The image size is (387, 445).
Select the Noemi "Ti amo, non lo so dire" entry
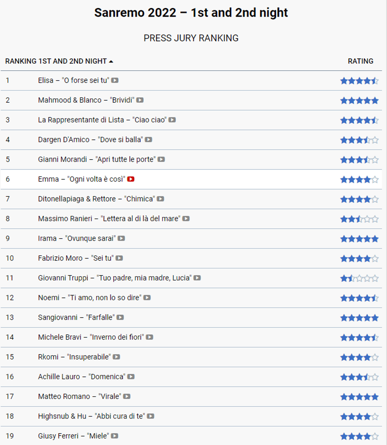point(89,298)
